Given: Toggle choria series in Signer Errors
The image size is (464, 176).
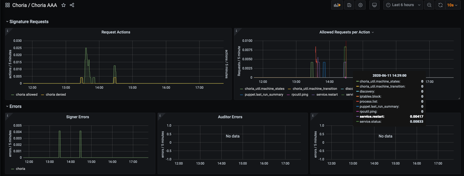Looking at the screenshot, I should pyautogui.click(x=20, y=169).
